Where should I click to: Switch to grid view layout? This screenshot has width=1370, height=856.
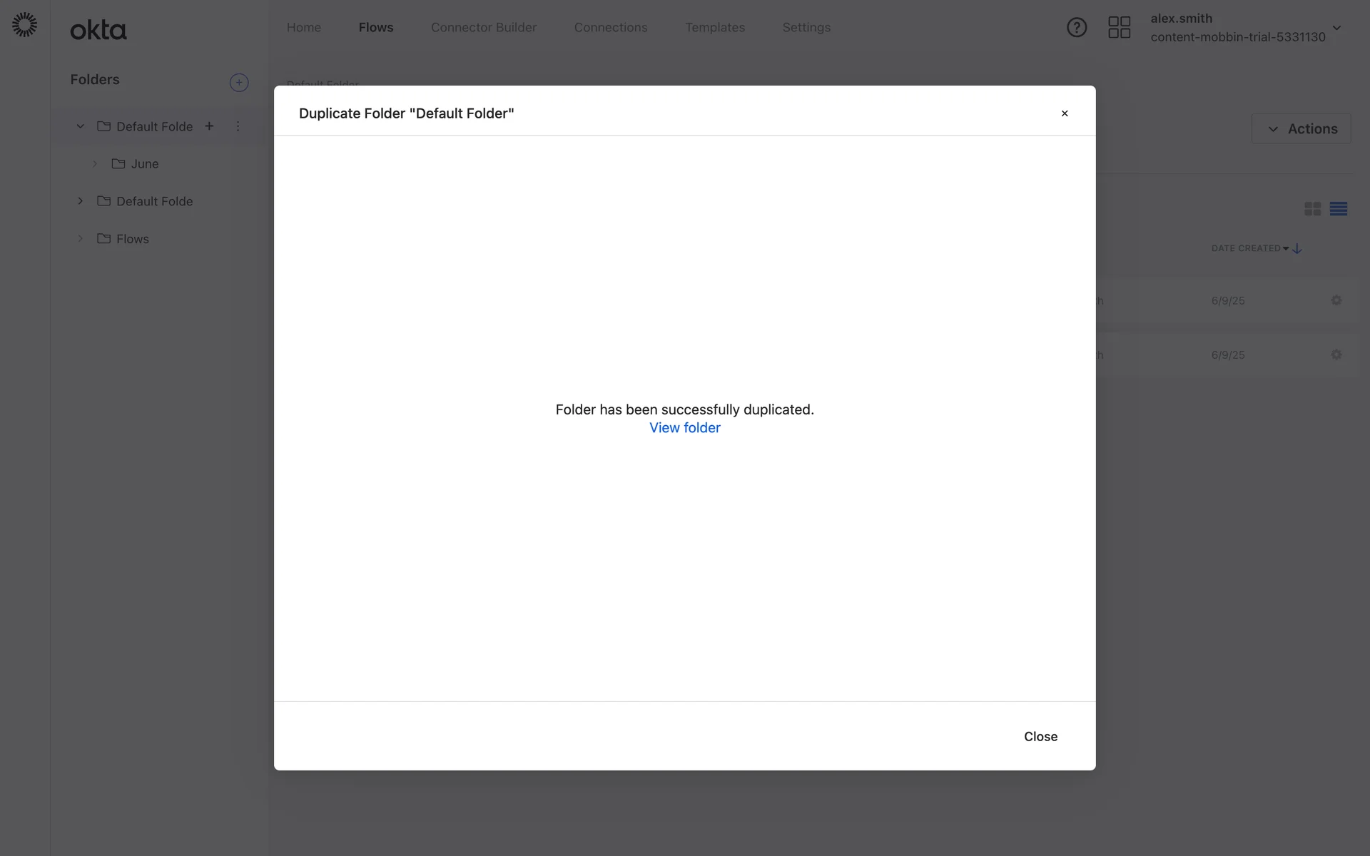(1312, 209)
